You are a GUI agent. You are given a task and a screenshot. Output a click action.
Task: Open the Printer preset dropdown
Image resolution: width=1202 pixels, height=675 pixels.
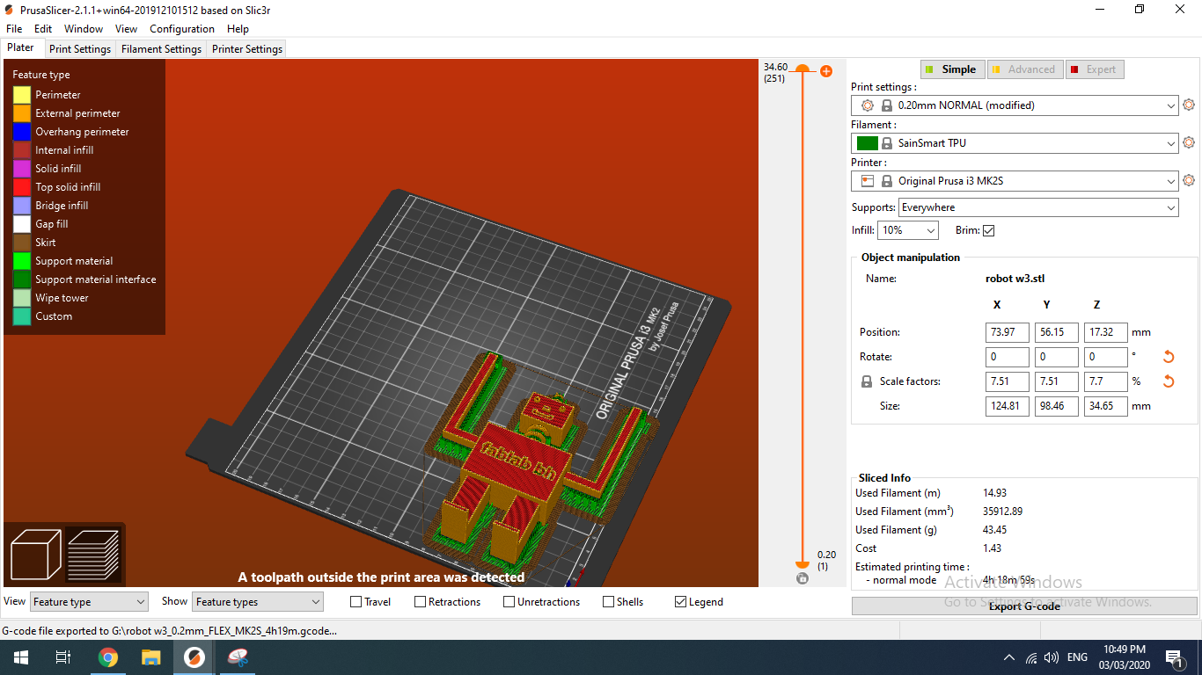(x=1015, y=181)
